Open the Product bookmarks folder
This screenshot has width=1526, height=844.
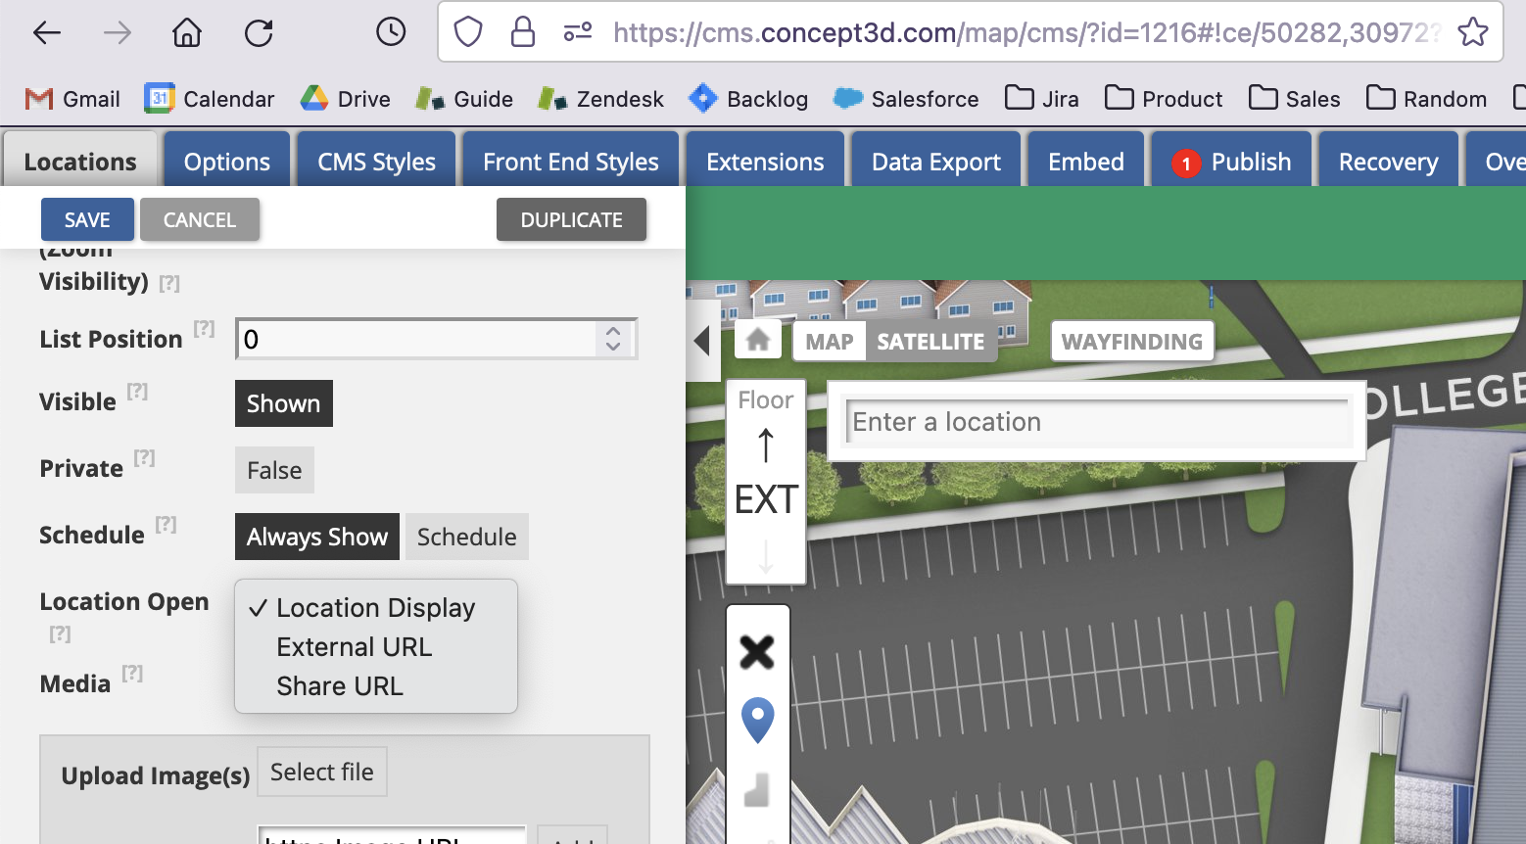1164,99
